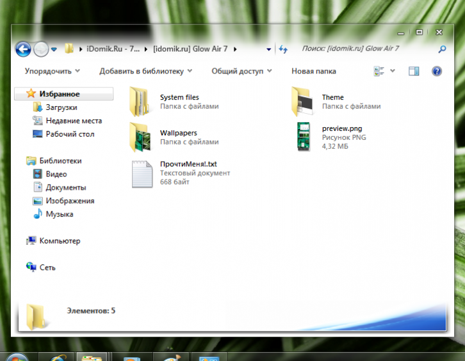This screenshot has height=361, width=465.
Task: Toggle the preview pane button
Action: [414, 71]
